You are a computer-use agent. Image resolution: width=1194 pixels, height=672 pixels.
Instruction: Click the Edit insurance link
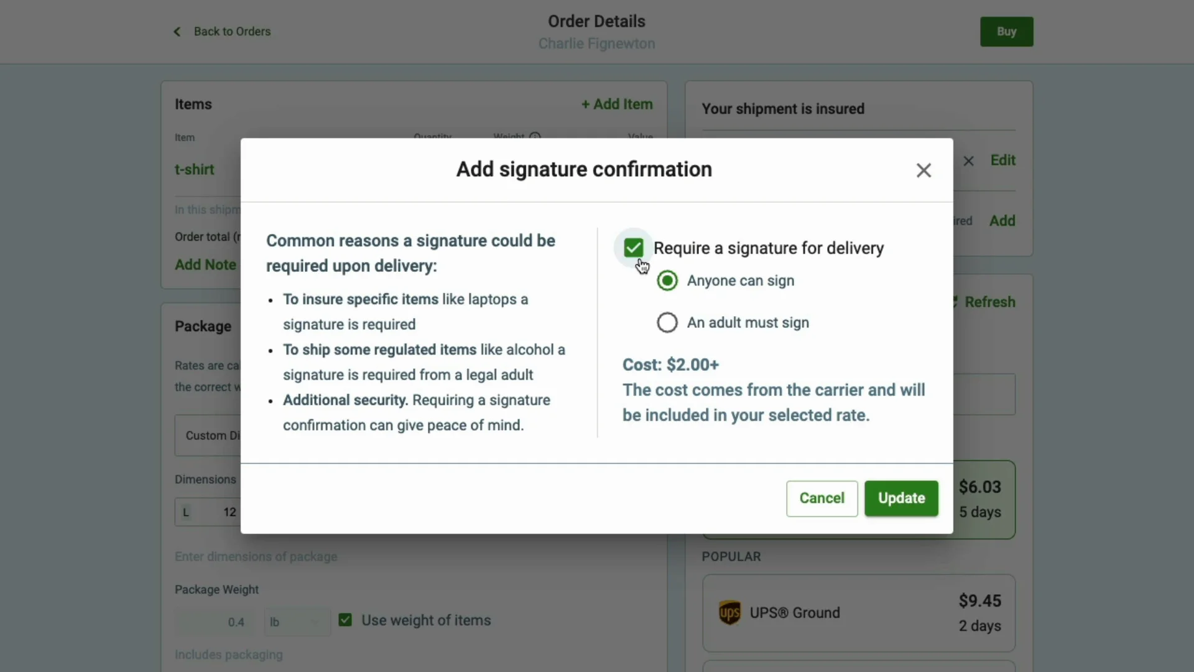coord(1002,161)
